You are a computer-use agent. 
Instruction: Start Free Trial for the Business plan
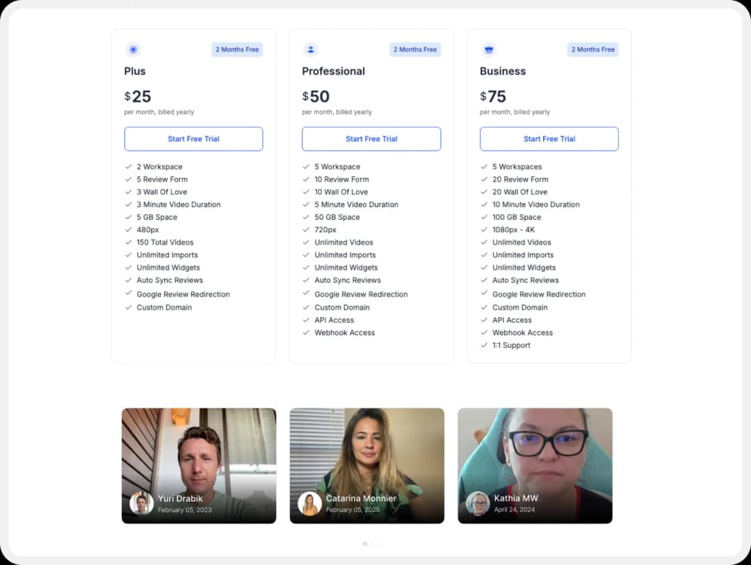(x=549, y=139)
